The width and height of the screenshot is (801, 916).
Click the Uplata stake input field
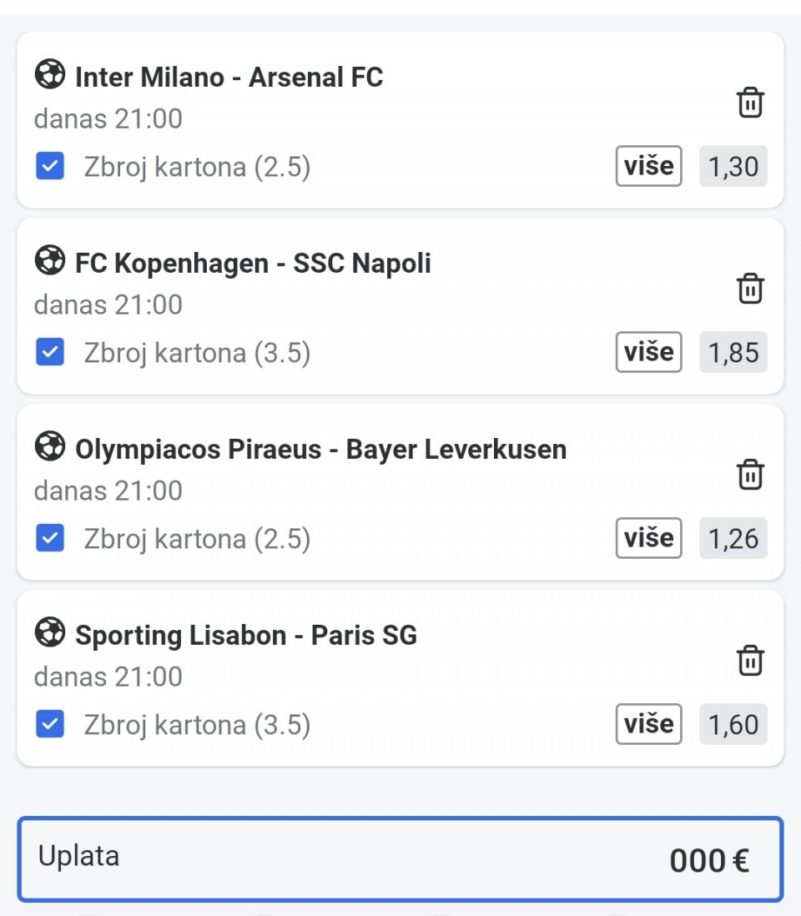click(x=400, y=859)
